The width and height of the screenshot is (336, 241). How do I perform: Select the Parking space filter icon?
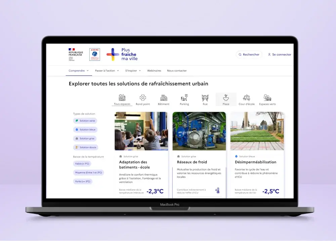184,97
